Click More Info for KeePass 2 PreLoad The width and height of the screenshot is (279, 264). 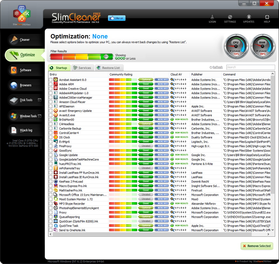pyautogui.click(x=162, y=181)
